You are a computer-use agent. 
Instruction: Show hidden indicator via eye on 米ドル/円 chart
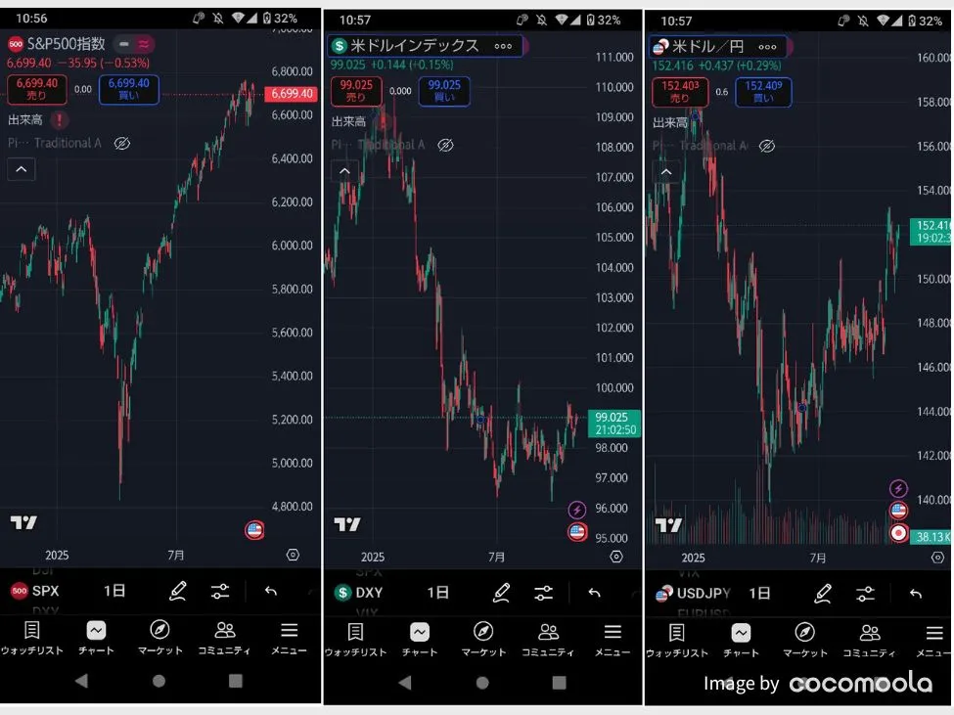[x=767, y=146]
